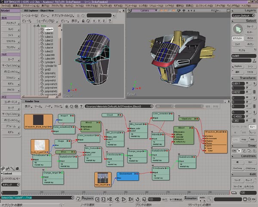Click the X axis icon in Object View toolbar

tap(94, 21)
